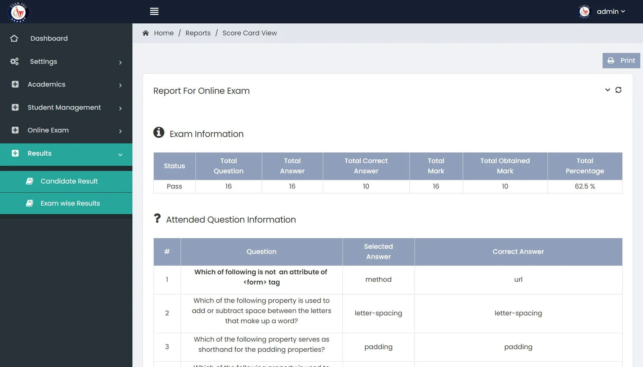The image size is (643, 367).
Task: Click the admin avatar picture
Action: (x=584, y=12)
